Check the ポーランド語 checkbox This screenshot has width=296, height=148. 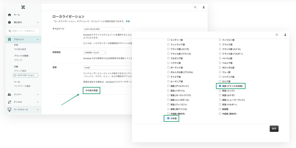tap(168, 68)
